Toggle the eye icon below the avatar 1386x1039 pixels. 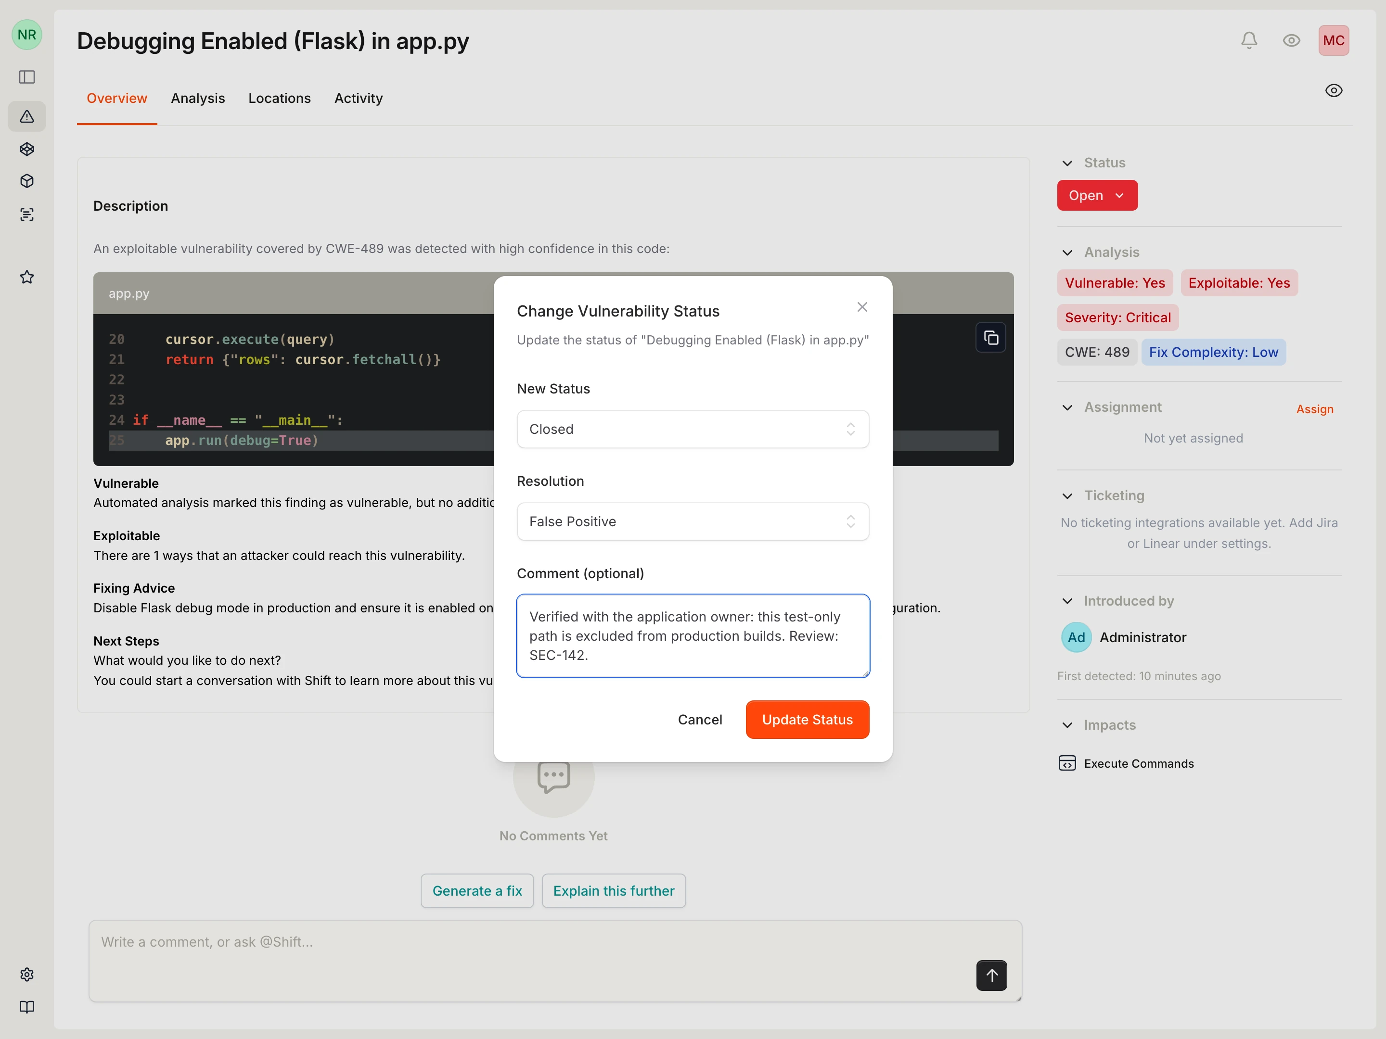[x=1334, y=91]
